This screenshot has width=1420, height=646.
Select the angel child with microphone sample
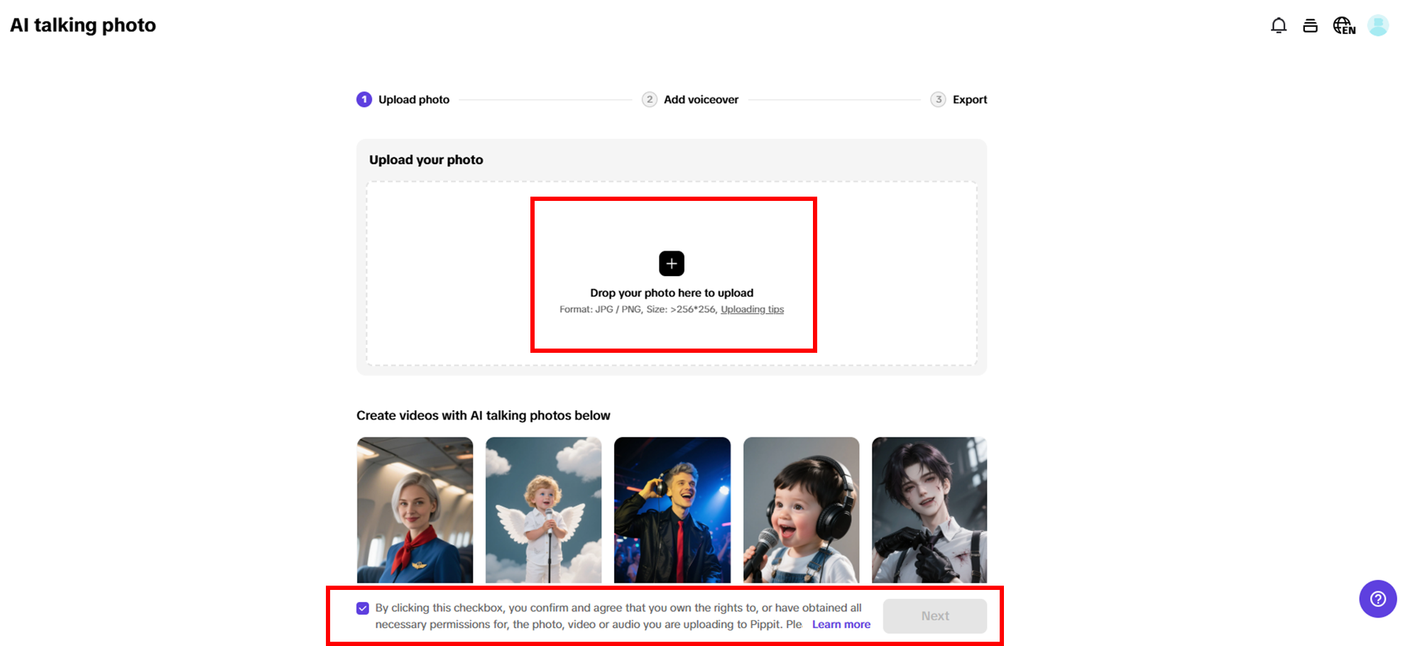[543, 510]
